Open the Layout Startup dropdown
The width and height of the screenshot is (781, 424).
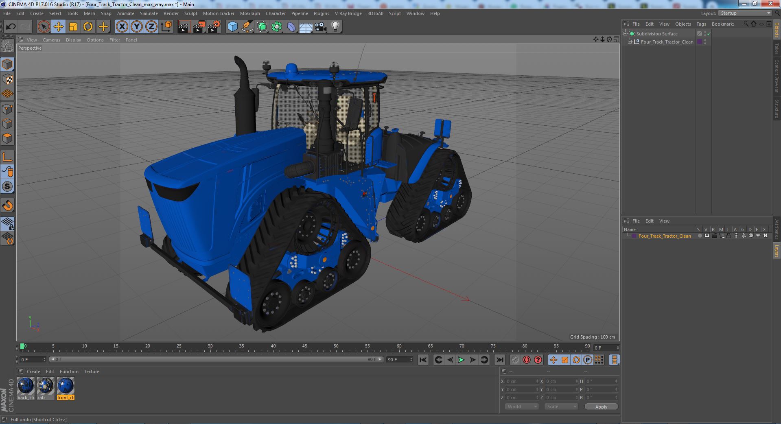tap(745, 13)
